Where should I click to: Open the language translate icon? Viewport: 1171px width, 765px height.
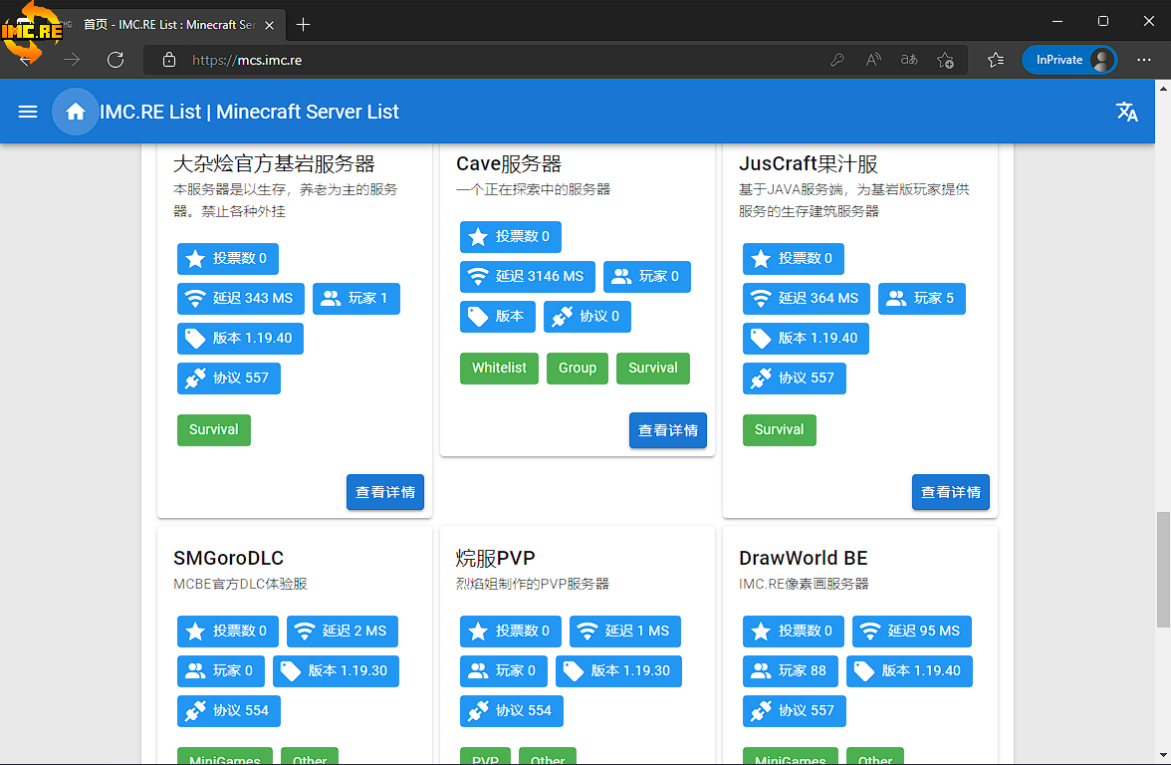(x=1127, y=112)
